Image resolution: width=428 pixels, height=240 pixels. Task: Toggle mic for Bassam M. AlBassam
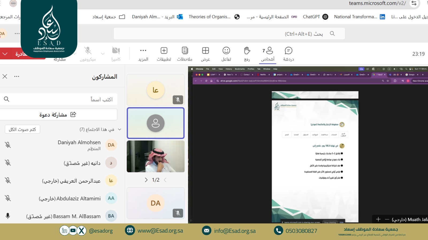8,216
